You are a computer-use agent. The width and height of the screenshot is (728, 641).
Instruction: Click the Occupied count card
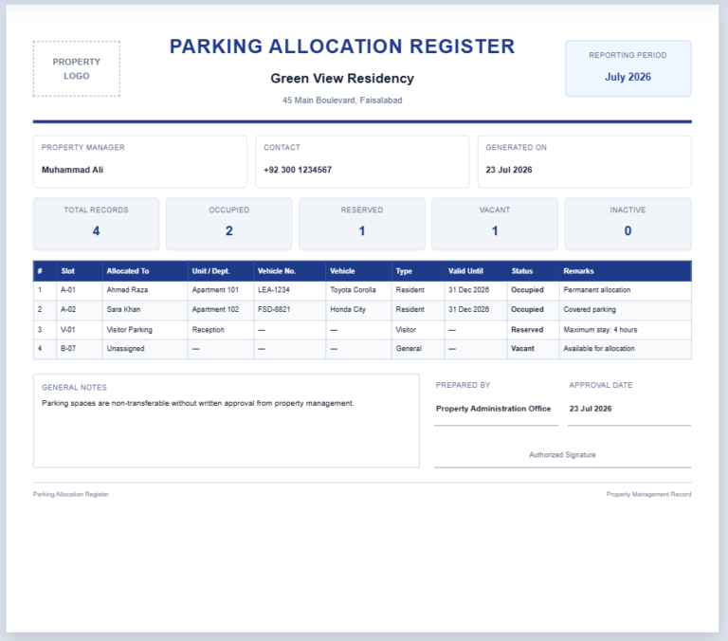click(228, 224)
